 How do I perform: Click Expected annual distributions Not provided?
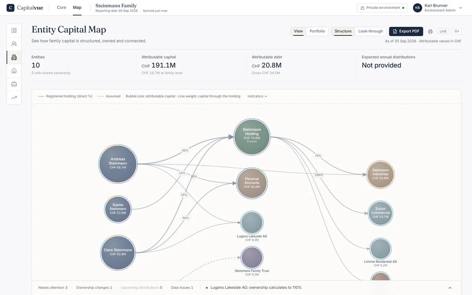coord(382,65)
